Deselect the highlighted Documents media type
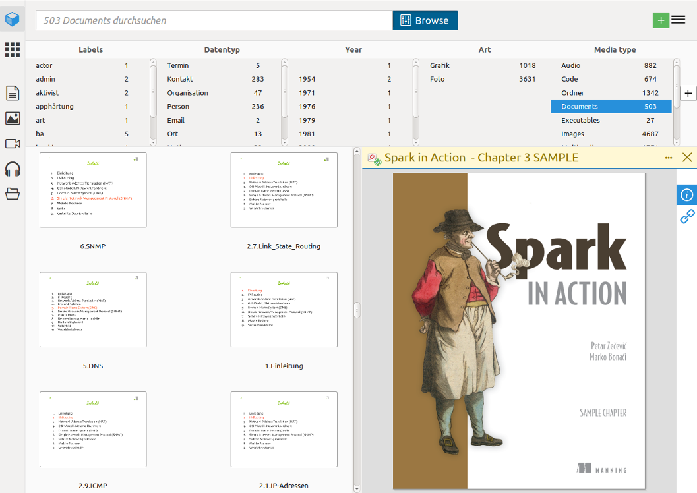Viewport: 697px width, 493px height. [611, 107]
